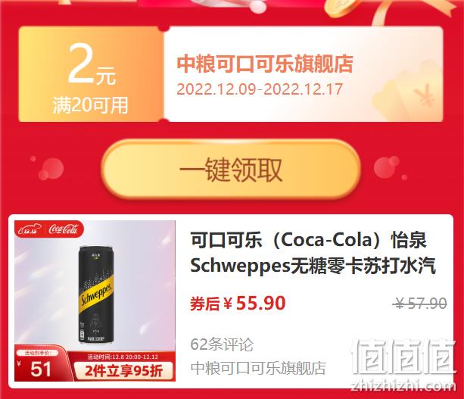Click the zhizhizhi.com watermark logo
The height and width of the screenshot is (399, 464).
403,366
